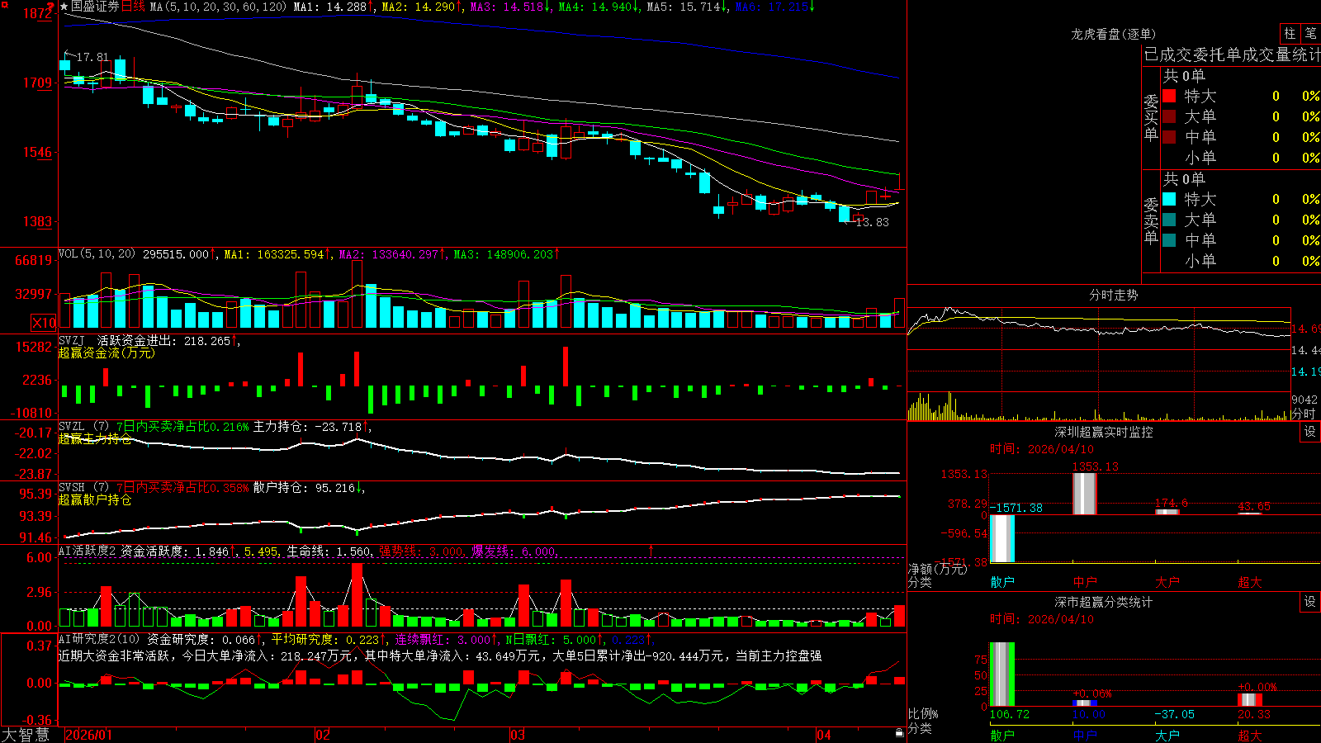The image size is (1321, 743).
Task: Click the 共 0单 count under 委卖单
Action: 1184,179
